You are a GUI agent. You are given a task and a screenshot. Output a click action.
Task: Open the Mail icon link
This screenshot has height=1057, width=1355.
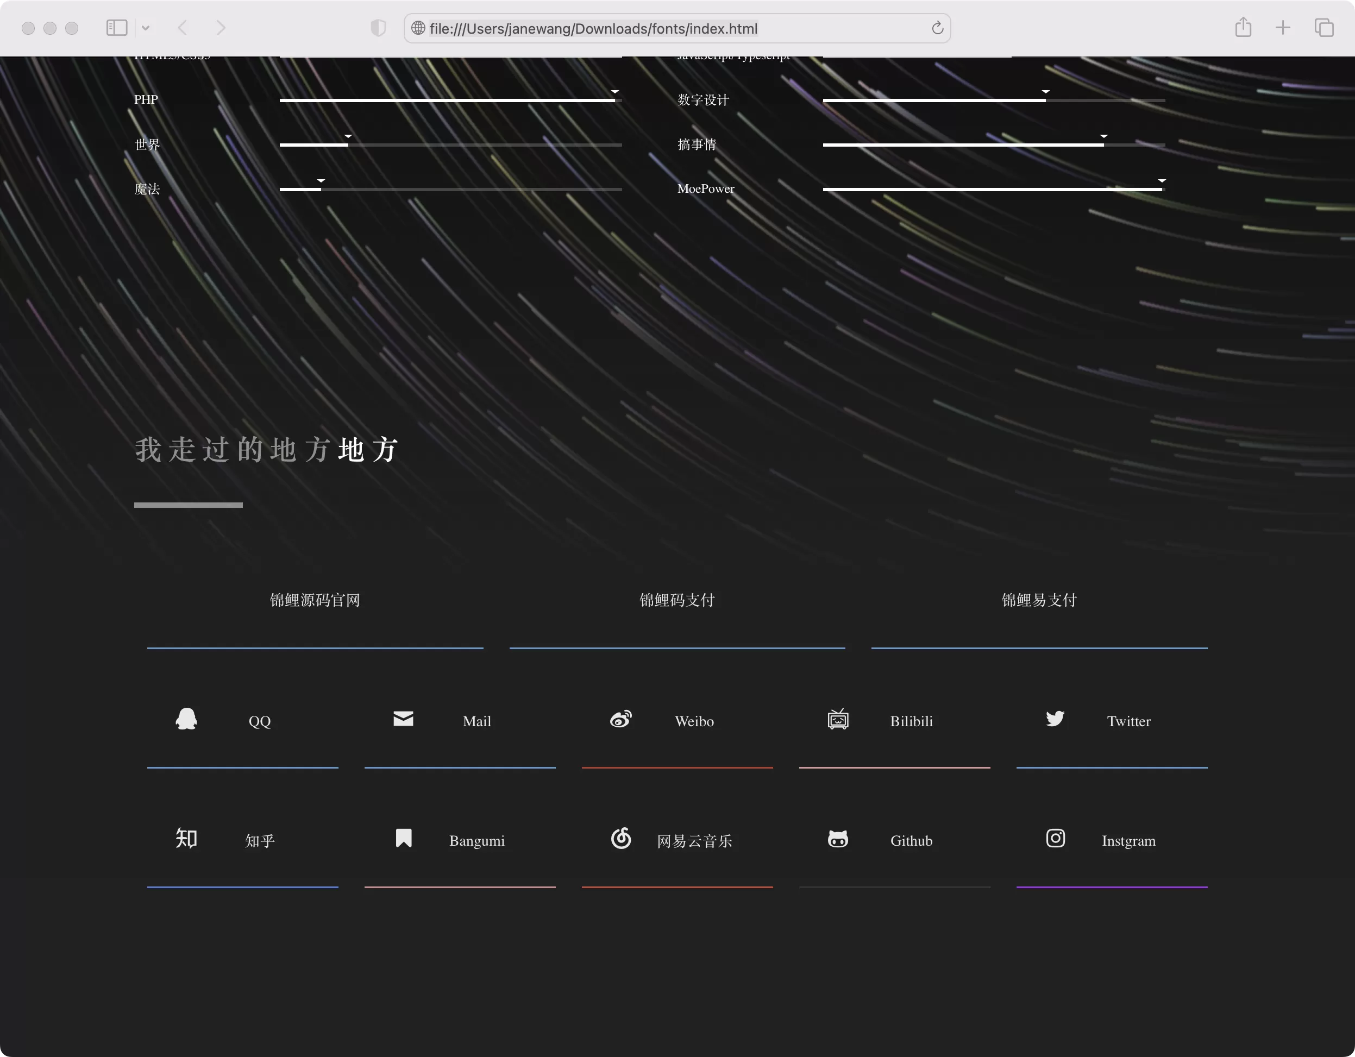pos(403,719)
